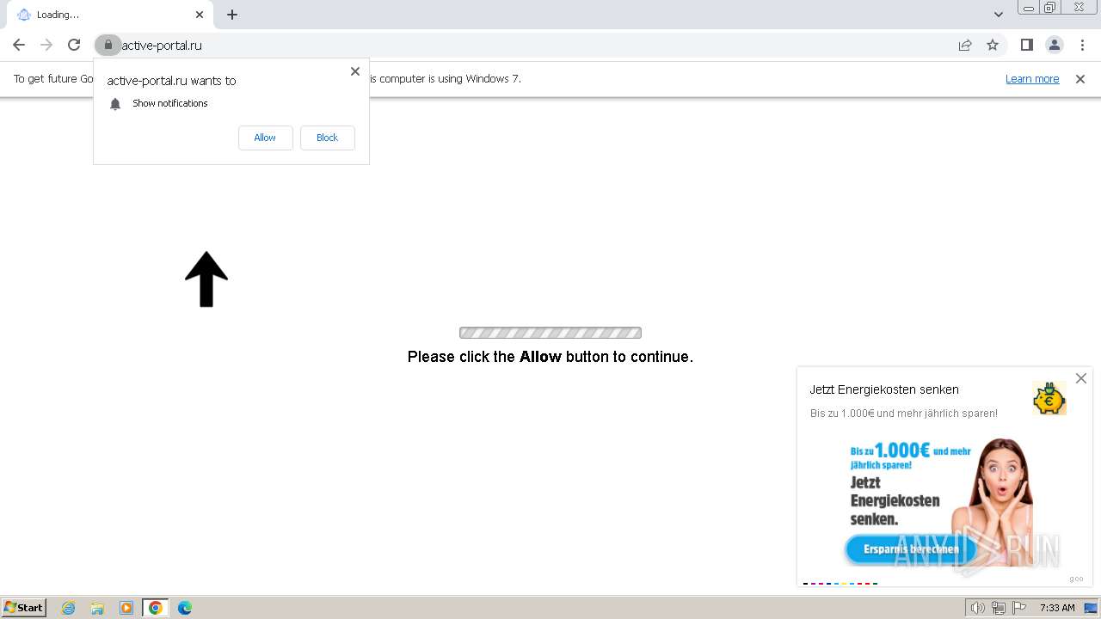The width and height of the screenshot is (1101, 619).
Task: Bookmark this tab with star icon
Action: pyautogui.click(x=993, y=45)
